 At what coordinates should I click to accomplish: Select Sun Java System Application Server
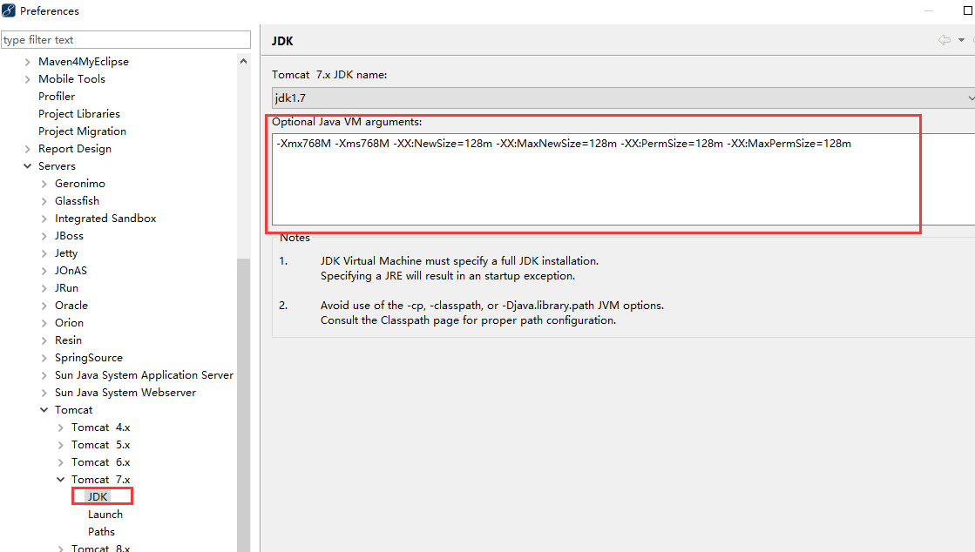(144, 375)
